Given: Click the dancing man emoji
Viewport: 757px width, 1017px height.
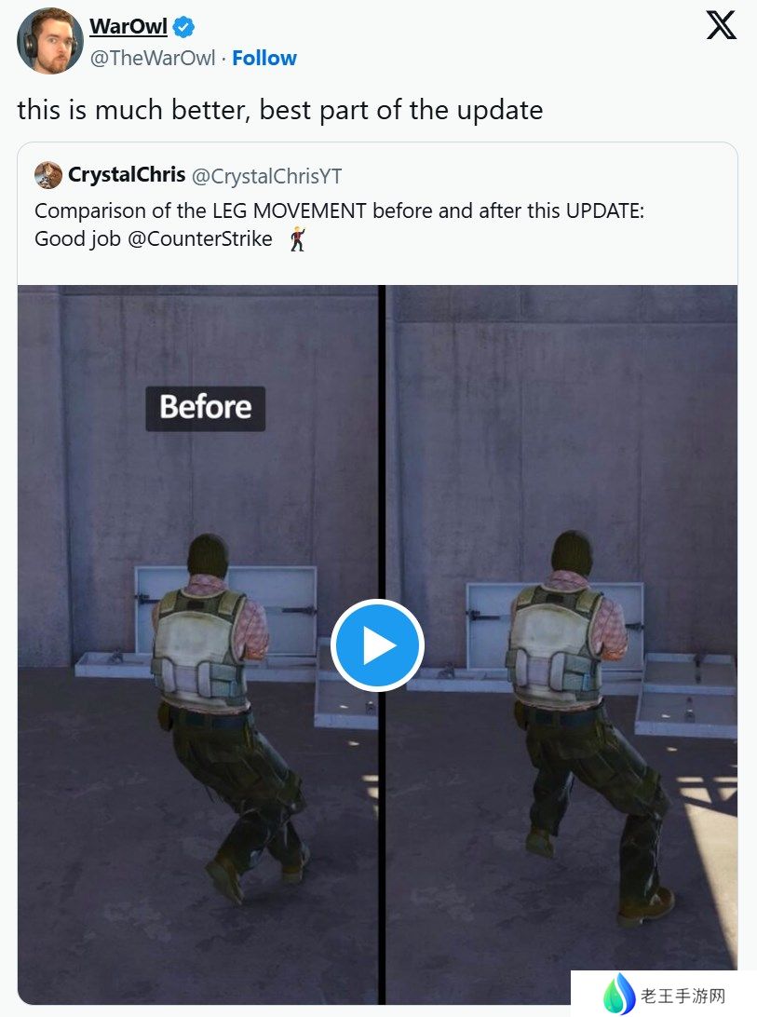Looking at the screenshot, I should click(298, 238).
